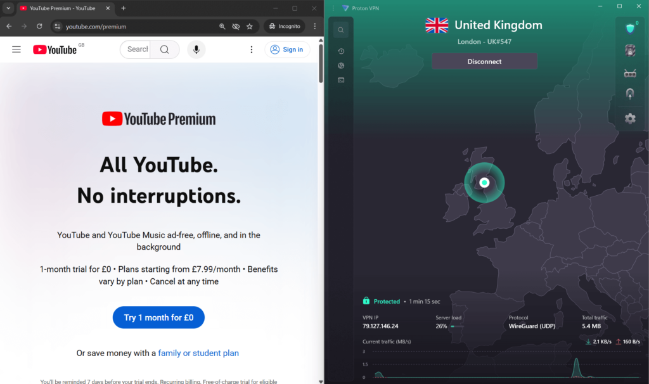Open YouTube settings three-dot menu
This screenshot has height=384, width=649.
point(251,49)
